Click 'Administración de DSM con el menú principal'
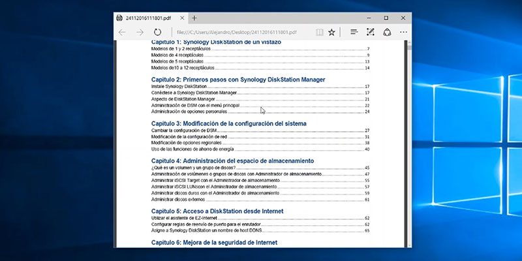The image size is (522, 261). tap(260, 106)
